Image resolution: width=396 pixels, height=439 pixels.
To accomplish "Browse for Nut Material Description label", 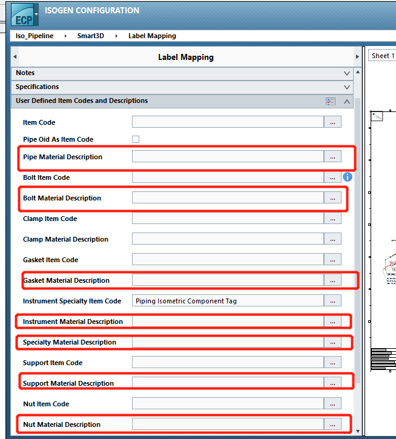I will click(332, 424).
